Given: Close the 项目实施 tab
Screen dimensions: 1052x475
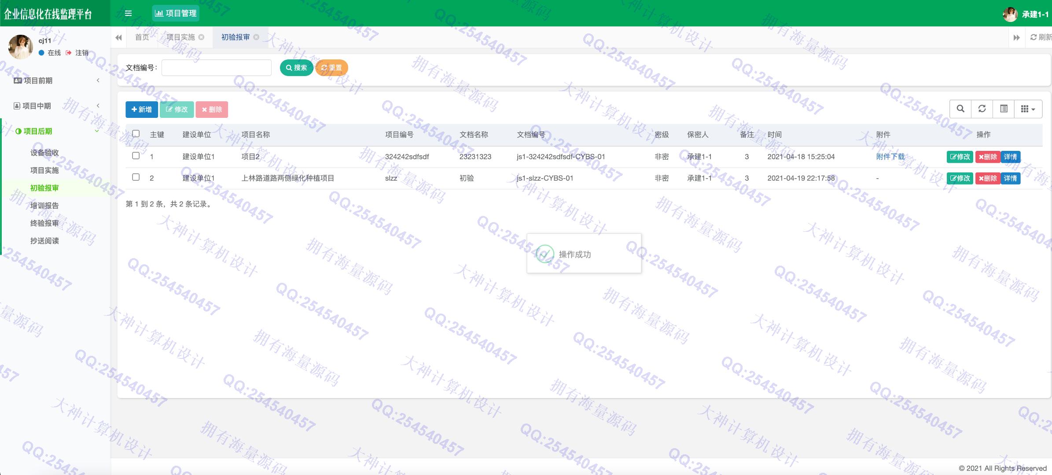Looking at the screenshot, I should coord(202,37).
